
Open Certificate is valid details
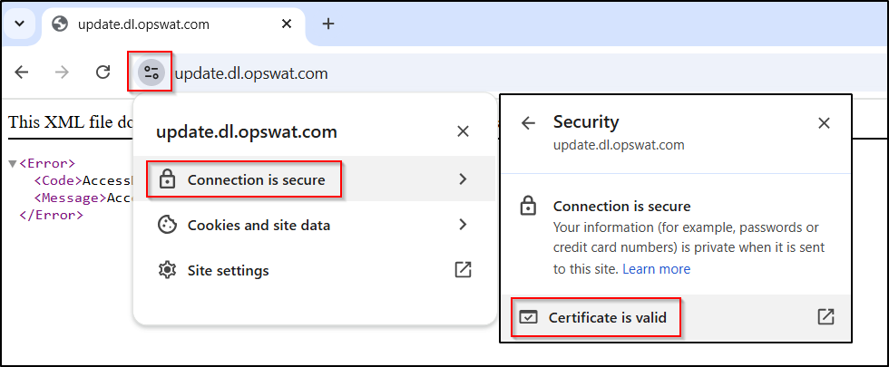tap(675, 317)
